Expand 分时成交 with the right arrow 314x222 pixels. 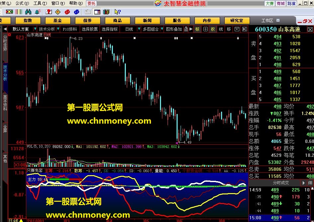[x=304, y=183]
